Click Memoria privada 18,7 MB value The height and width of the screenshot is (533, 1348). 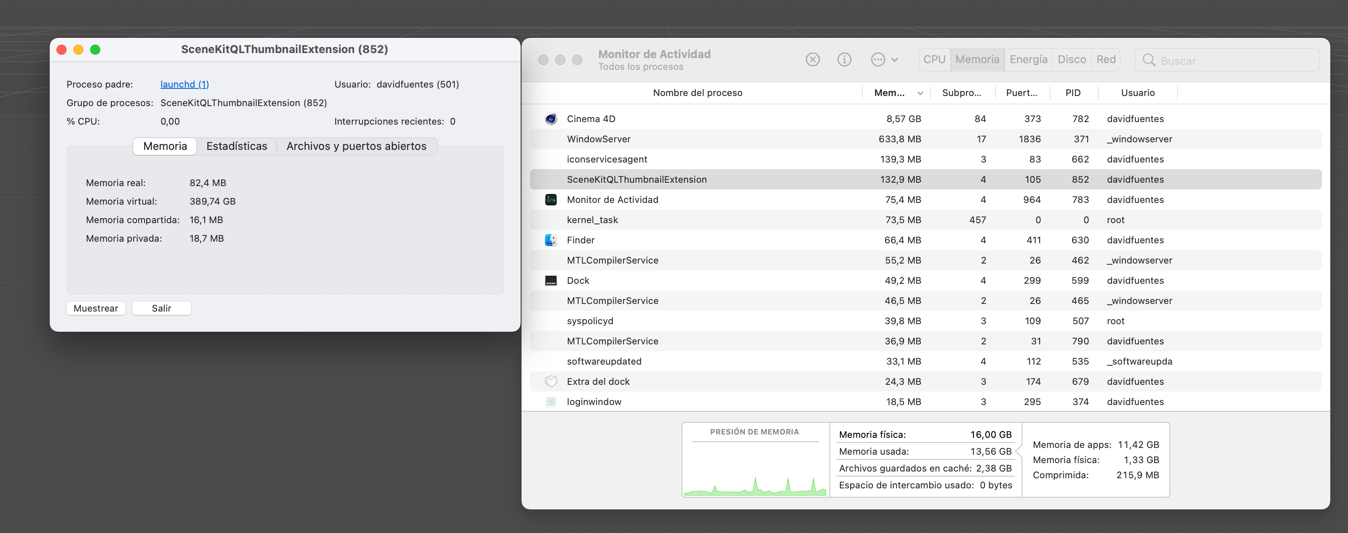pyautogui.click(x=207, y=239)
